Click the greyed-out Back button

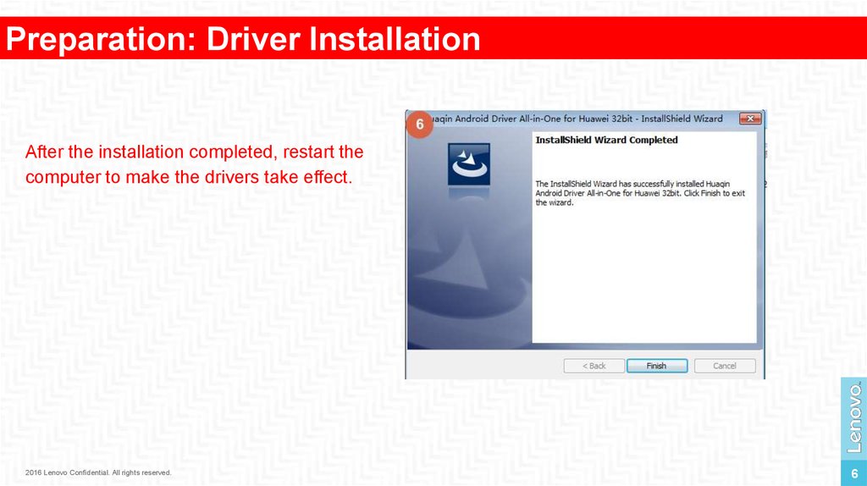click(594, 366)
